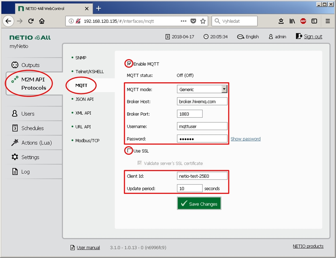Select URL API protocol

(83, 127)
